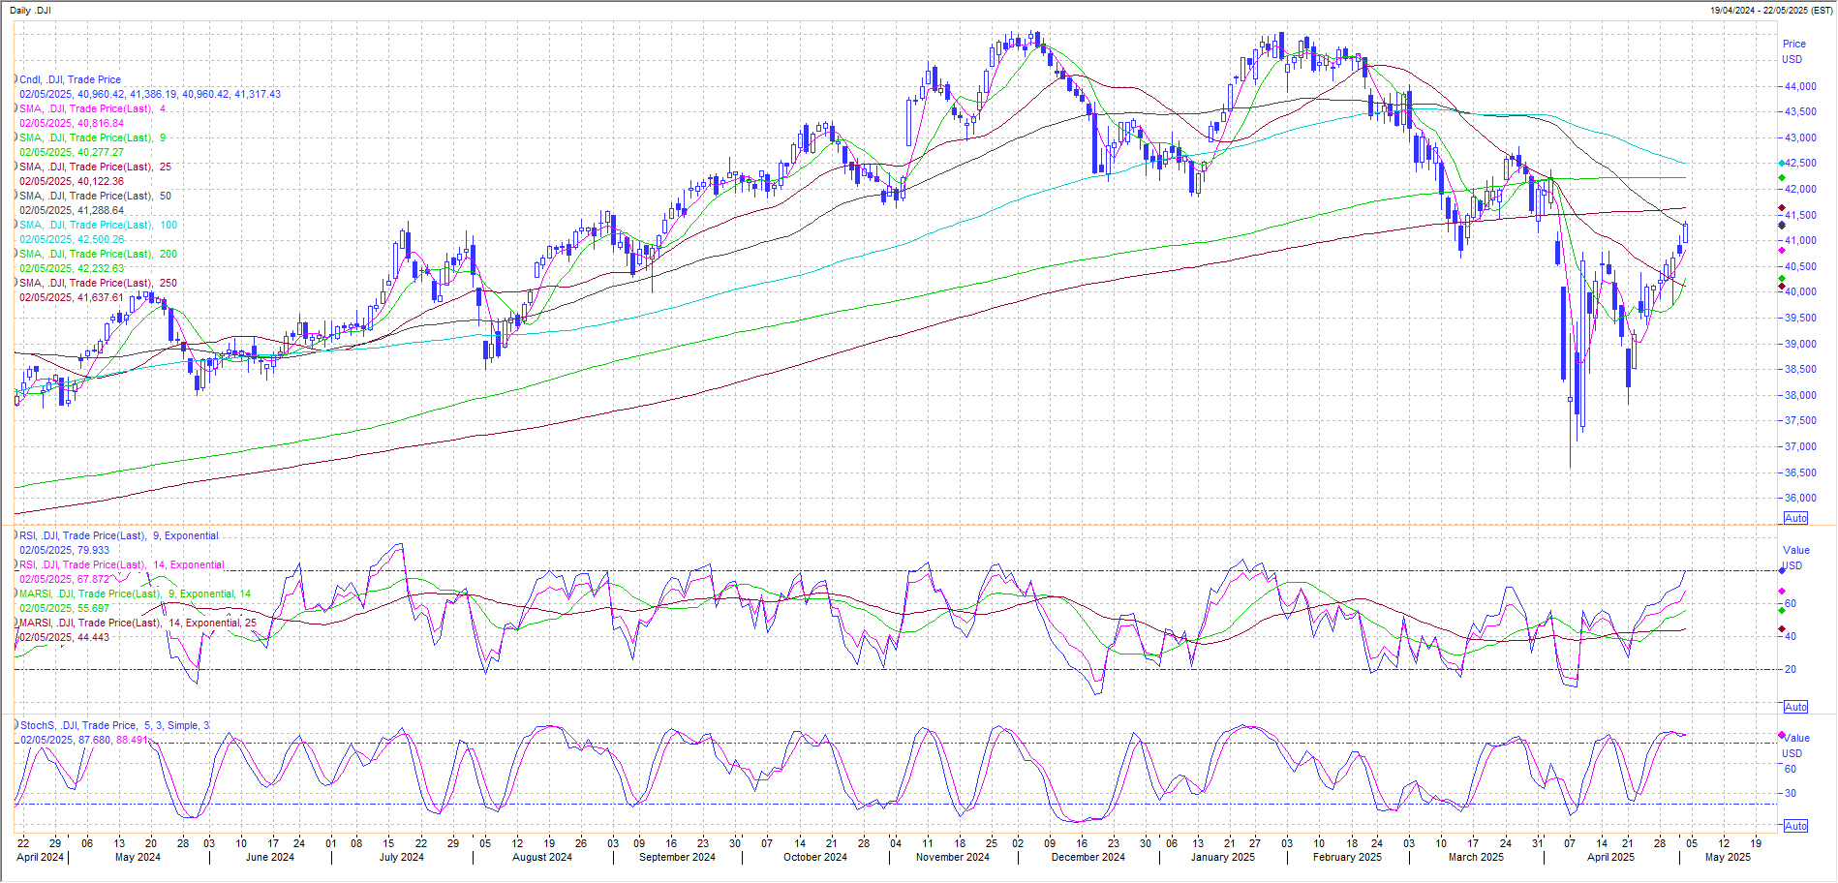The height and width of the screenshot is (883, 1838).
Task: Click the 'February 2025' label on time axis
Action: tap(1347, 857)
